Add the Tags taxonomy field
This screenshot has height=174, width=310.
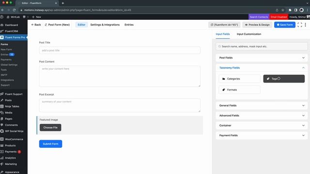tap(284, 79)
